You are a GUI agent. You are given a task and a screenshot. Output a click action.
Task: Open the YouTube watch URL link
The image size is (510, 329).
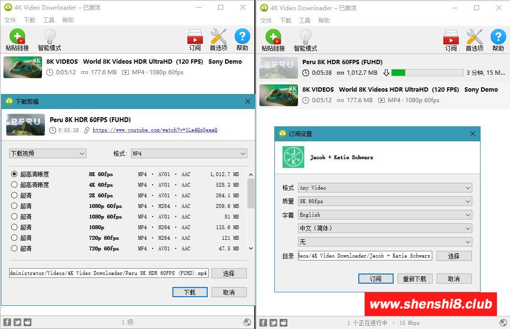tap(155, 130)
